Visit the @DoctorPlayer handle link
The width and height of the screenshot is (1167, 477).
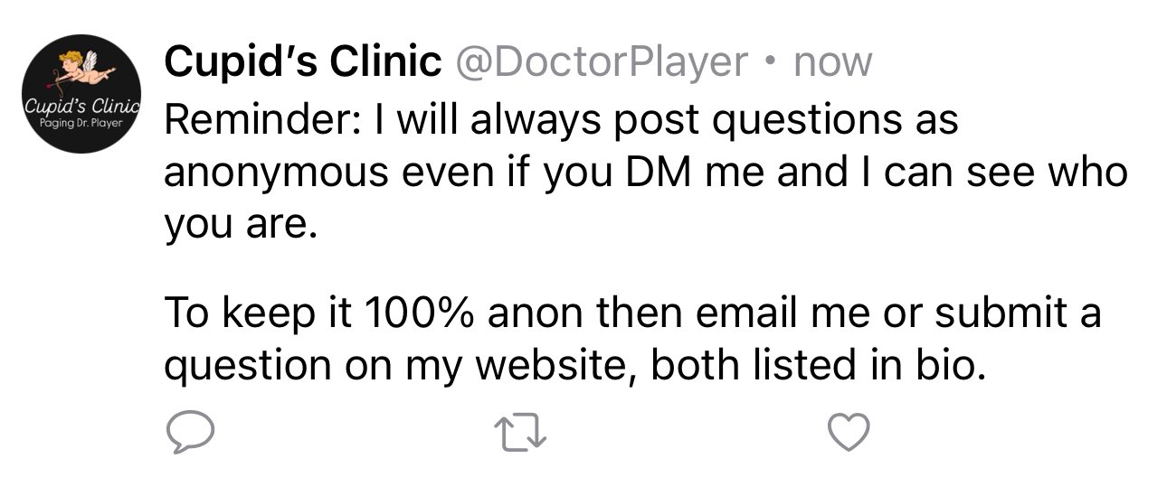tap(601, 61)
